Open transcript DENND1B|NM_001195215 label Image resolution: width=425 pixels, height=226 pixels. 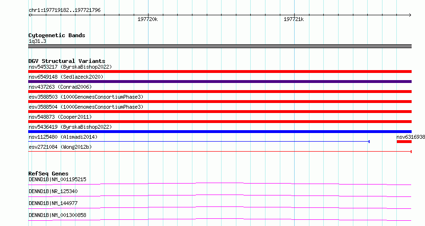click(x=57, y=179)
